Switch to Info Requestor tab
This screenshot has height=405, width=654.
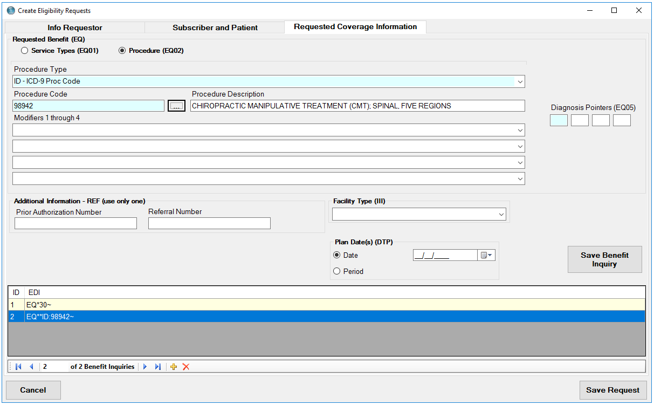click(x=75, y=28)
